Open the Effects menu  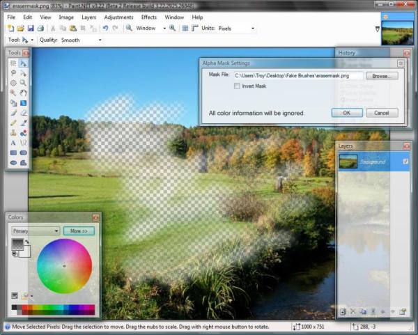point(149,17)
